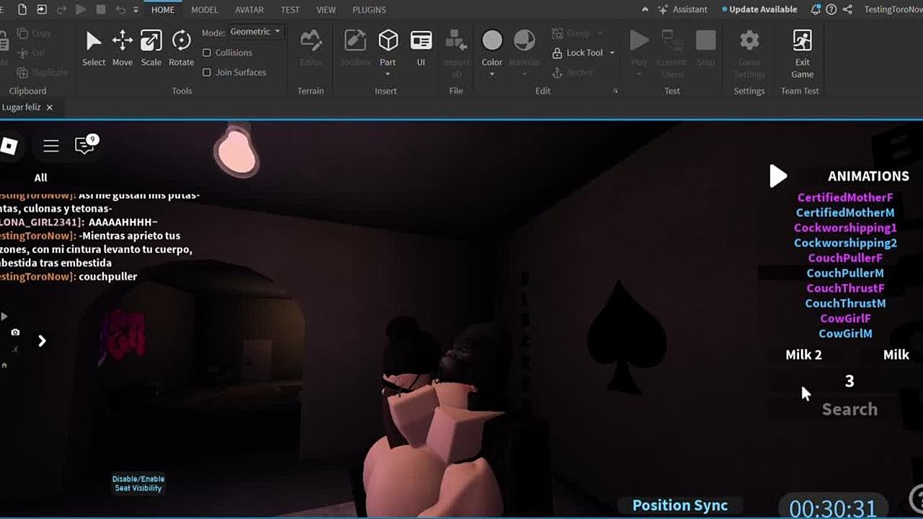
Task: Insert a new Part
Action: coord(388,48)
